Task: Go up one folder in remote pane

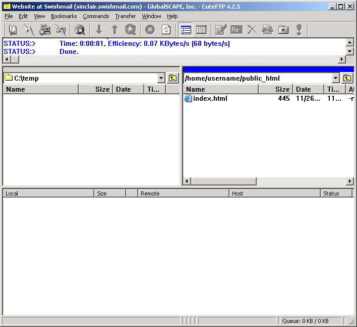Action: 347,78
